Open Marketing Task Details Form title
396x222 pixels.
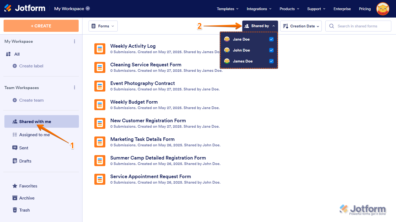click(x=142, y=139)
